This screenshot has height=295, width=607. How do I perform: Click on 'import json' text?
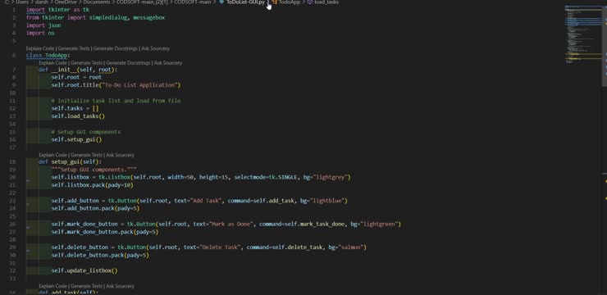[43, 25]
